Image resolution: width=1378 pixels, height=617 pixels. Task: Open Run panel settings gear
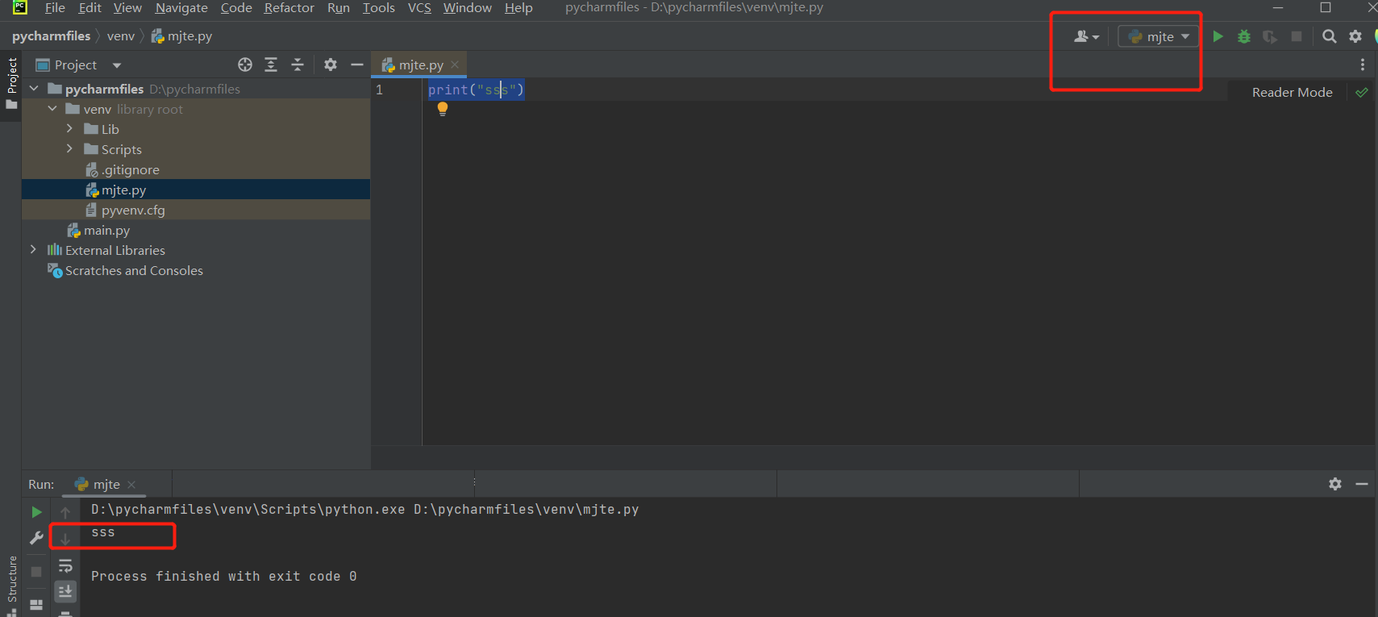point(1335,484)
